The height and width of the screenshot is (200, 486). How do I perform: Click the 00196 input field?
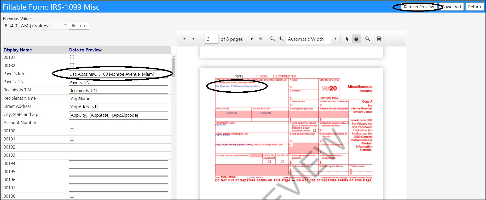click(118, 180)
